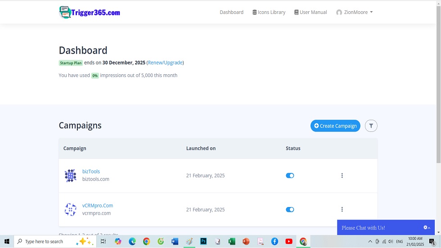This screenshot has width=441, height=248.
Task: Open YouTube from the taskbar
Action: tap(289, 242)
